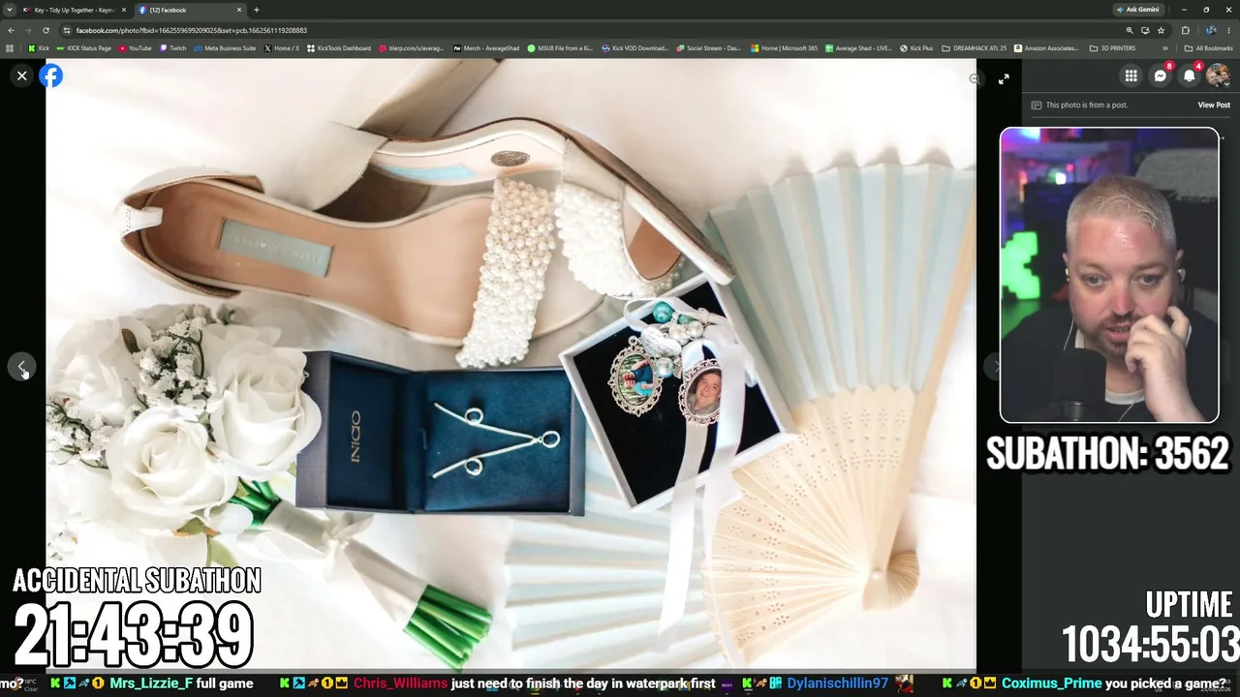View site information for facebook.com
The height and width of the screenshot is (697, 1240).
pyautogui.click(x=67, y=30)
